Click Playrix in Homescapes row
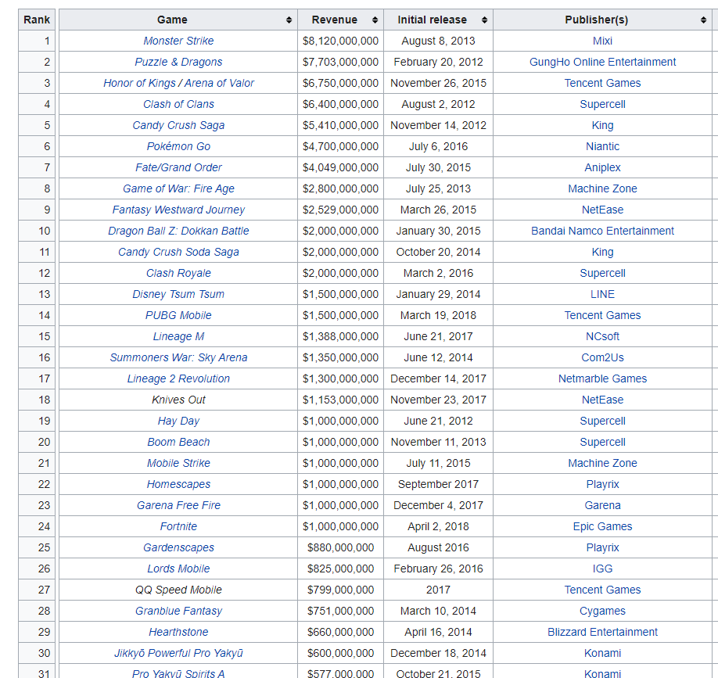This screenshot has height=678, width=718. [x=602, y=483]
